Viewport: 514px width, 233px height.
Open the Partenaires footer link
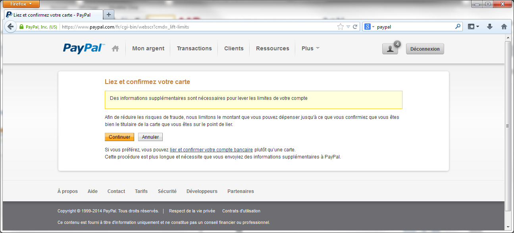coord(241,191)
